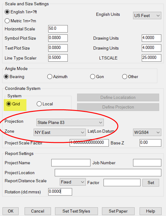Open the Zone NY East dropdown
166x216 pixels.
(60, 132)
